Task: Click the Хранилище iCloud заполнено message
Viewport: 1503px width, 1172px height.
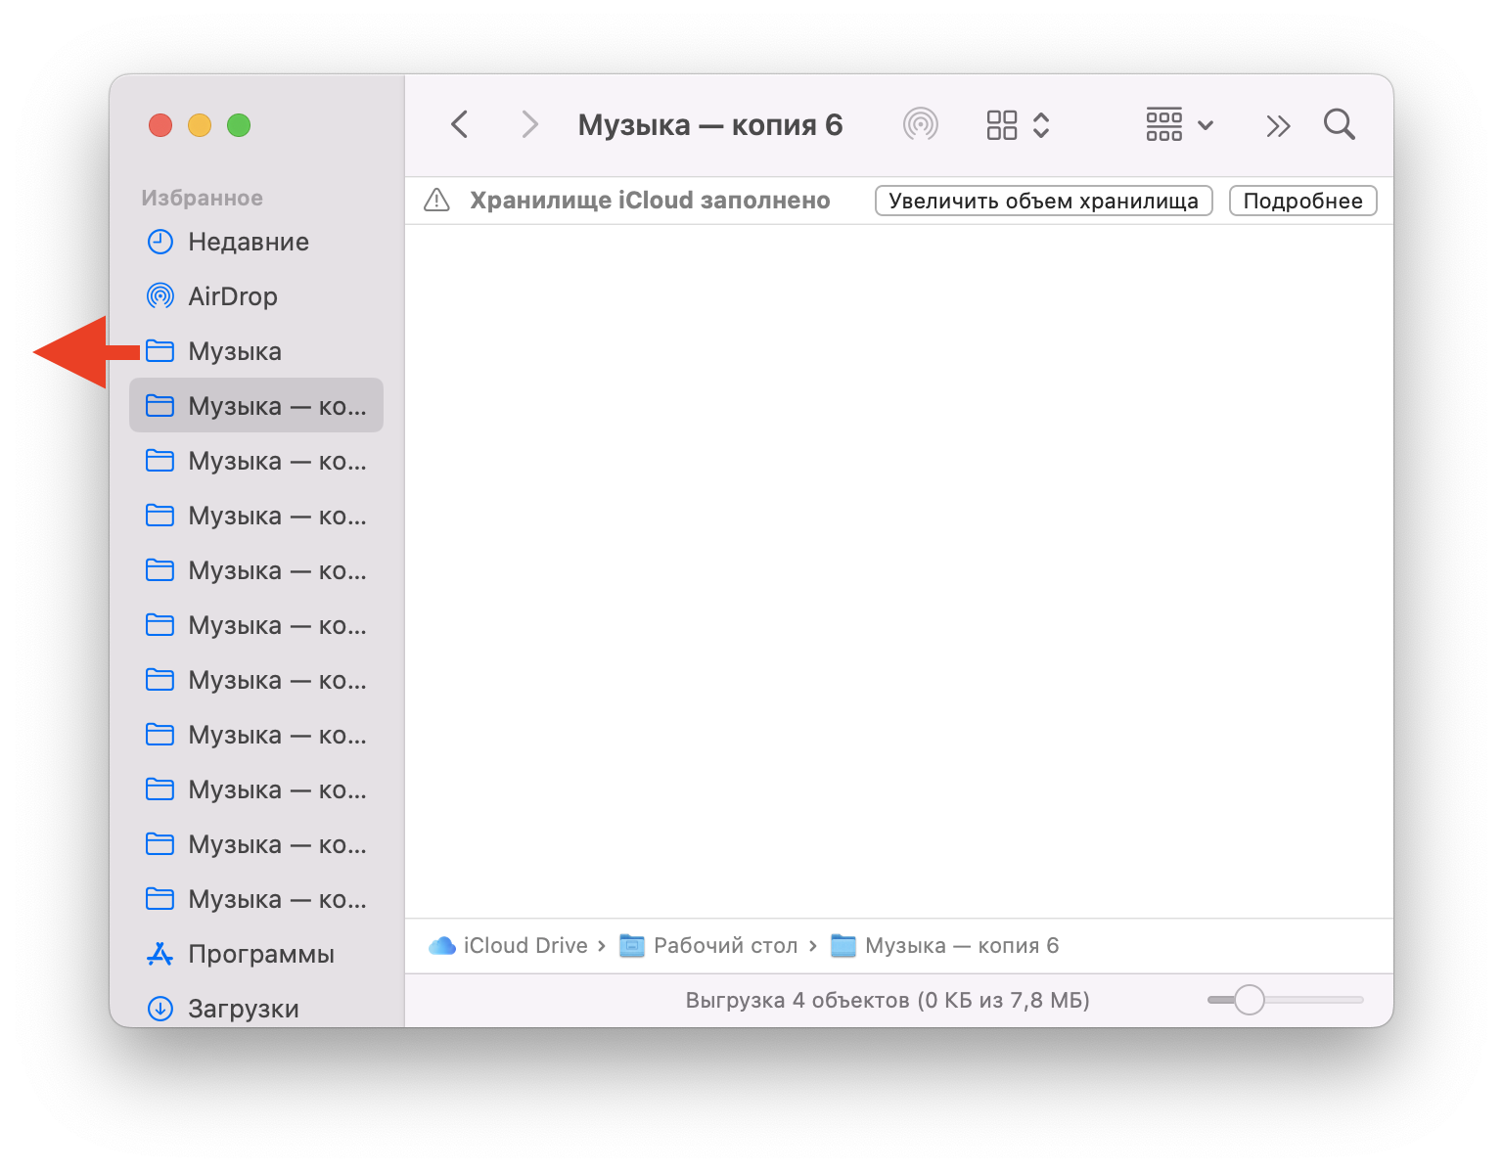Action: tap(650, 201)
